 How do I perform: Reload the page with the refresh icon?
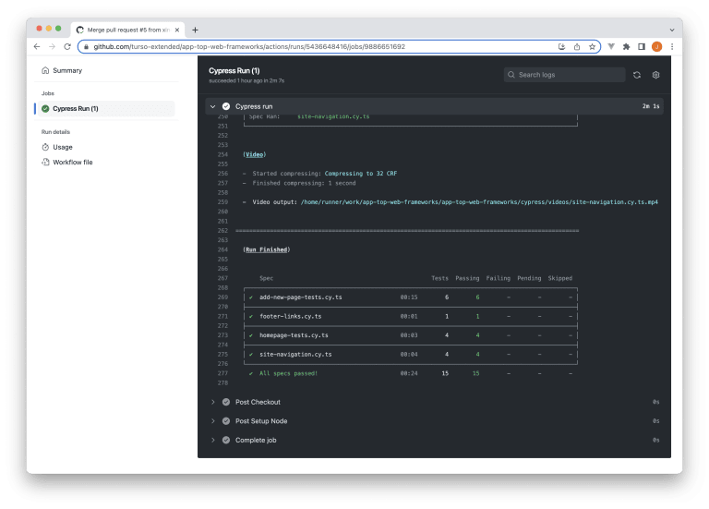coord(67,46)
